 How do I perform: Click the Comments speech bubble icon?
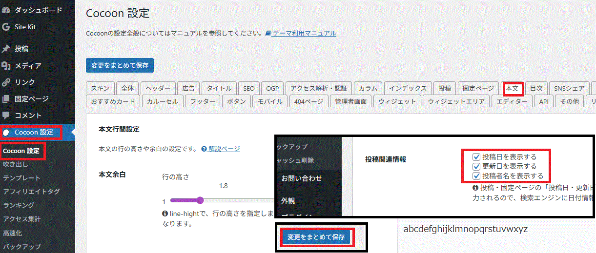[x=6, y=116]
